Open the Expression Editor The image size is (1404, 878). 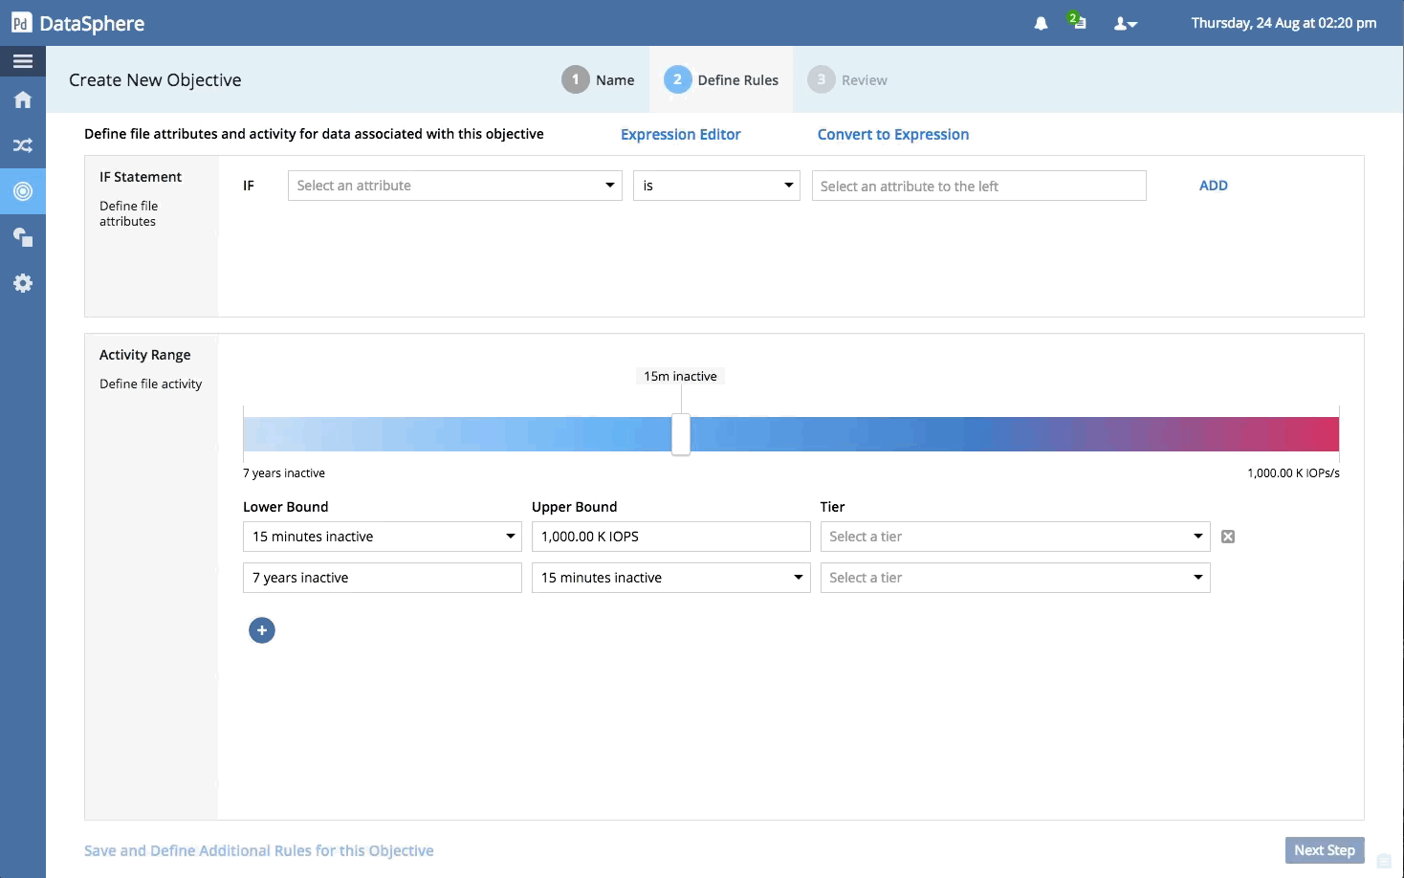click(x=680, y=135)
